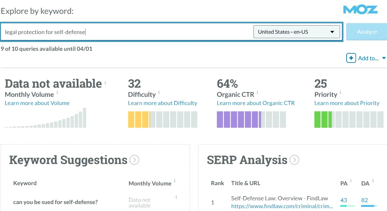Open Learn more about Volume link
The height and width of the screenshot is (211, 387).
37,103
